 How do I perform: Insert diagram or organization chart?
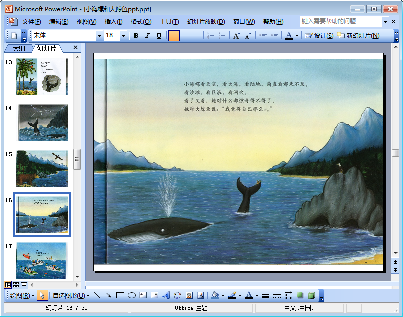coord(178,295)
